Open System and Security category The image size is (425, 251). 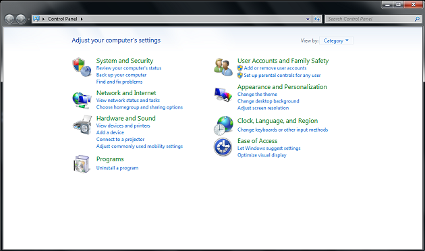pos(125,61)
